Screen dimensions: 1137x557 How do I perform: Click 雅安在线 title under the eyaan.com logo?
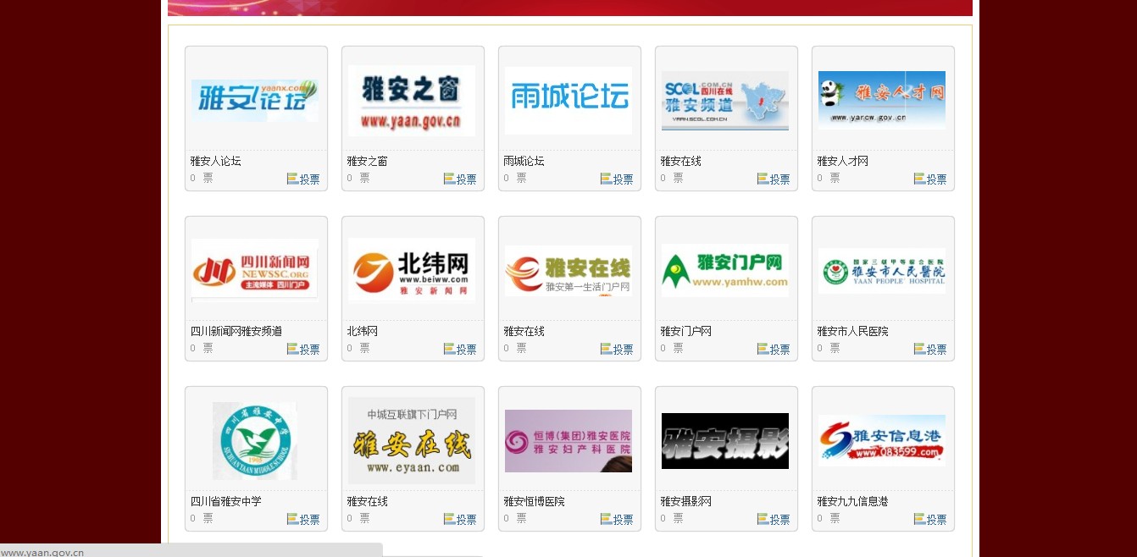(367, 501)
